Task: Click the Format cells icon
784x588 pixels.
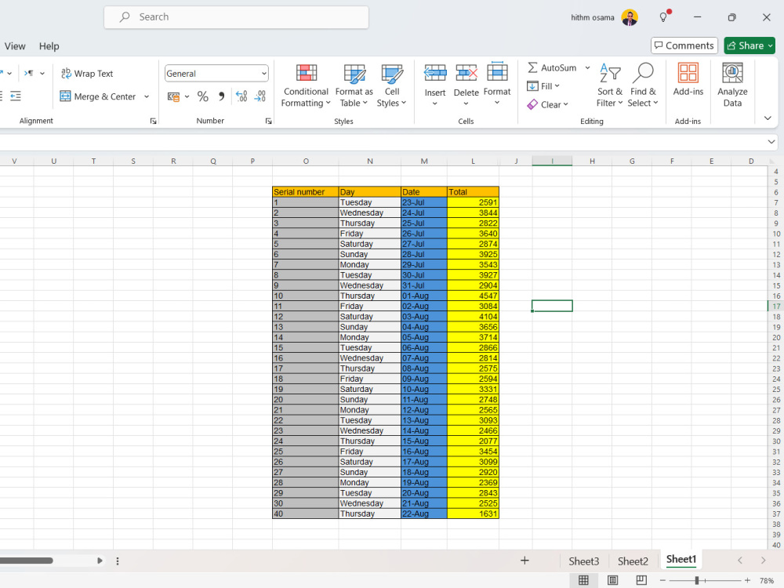Action: click(x=497, y=73)
